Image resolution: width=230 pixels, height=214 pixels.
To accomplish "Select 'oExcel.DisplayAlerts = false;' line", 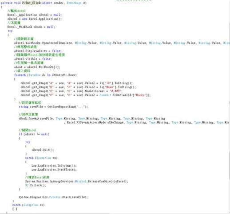I will click(38, 51).
